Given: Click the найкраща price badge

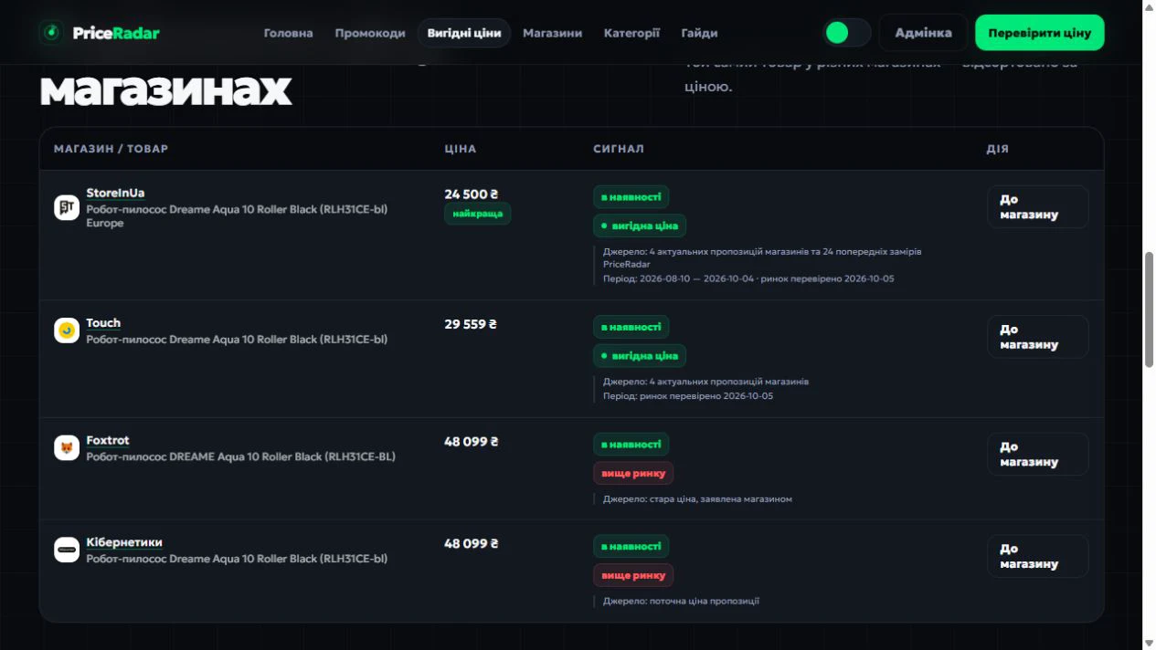Looking at the screenshot, I should 478,214.
